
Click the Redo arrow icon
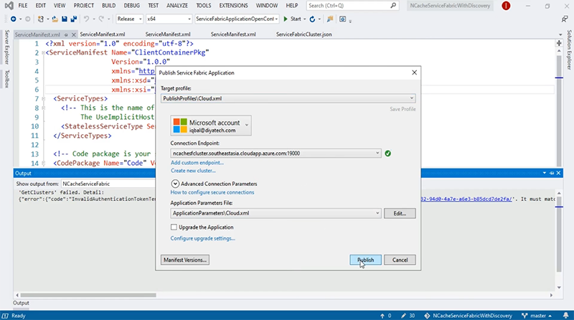click(x=101, y=19)
